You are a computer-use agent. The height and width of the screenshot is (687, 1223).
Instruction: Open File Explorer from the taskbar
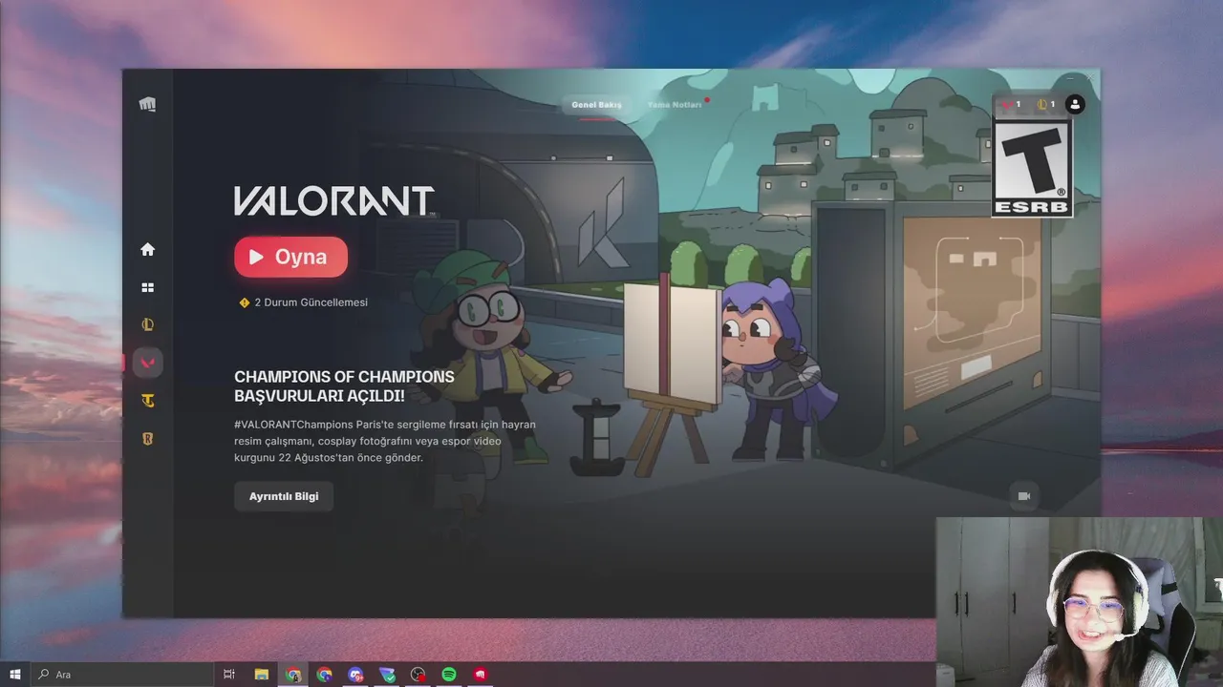pos(262,675)
